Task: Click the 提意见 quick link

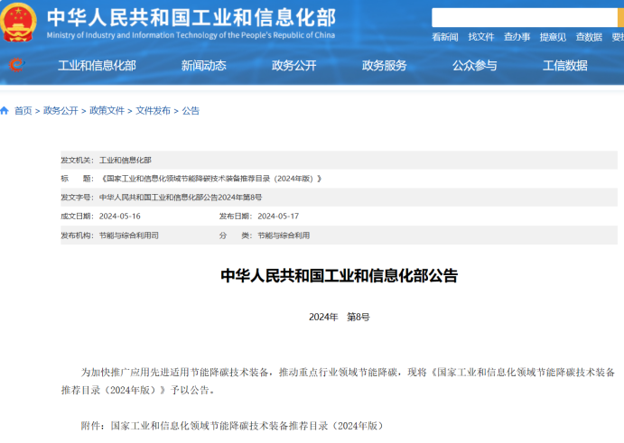Action: click(553, 37)
